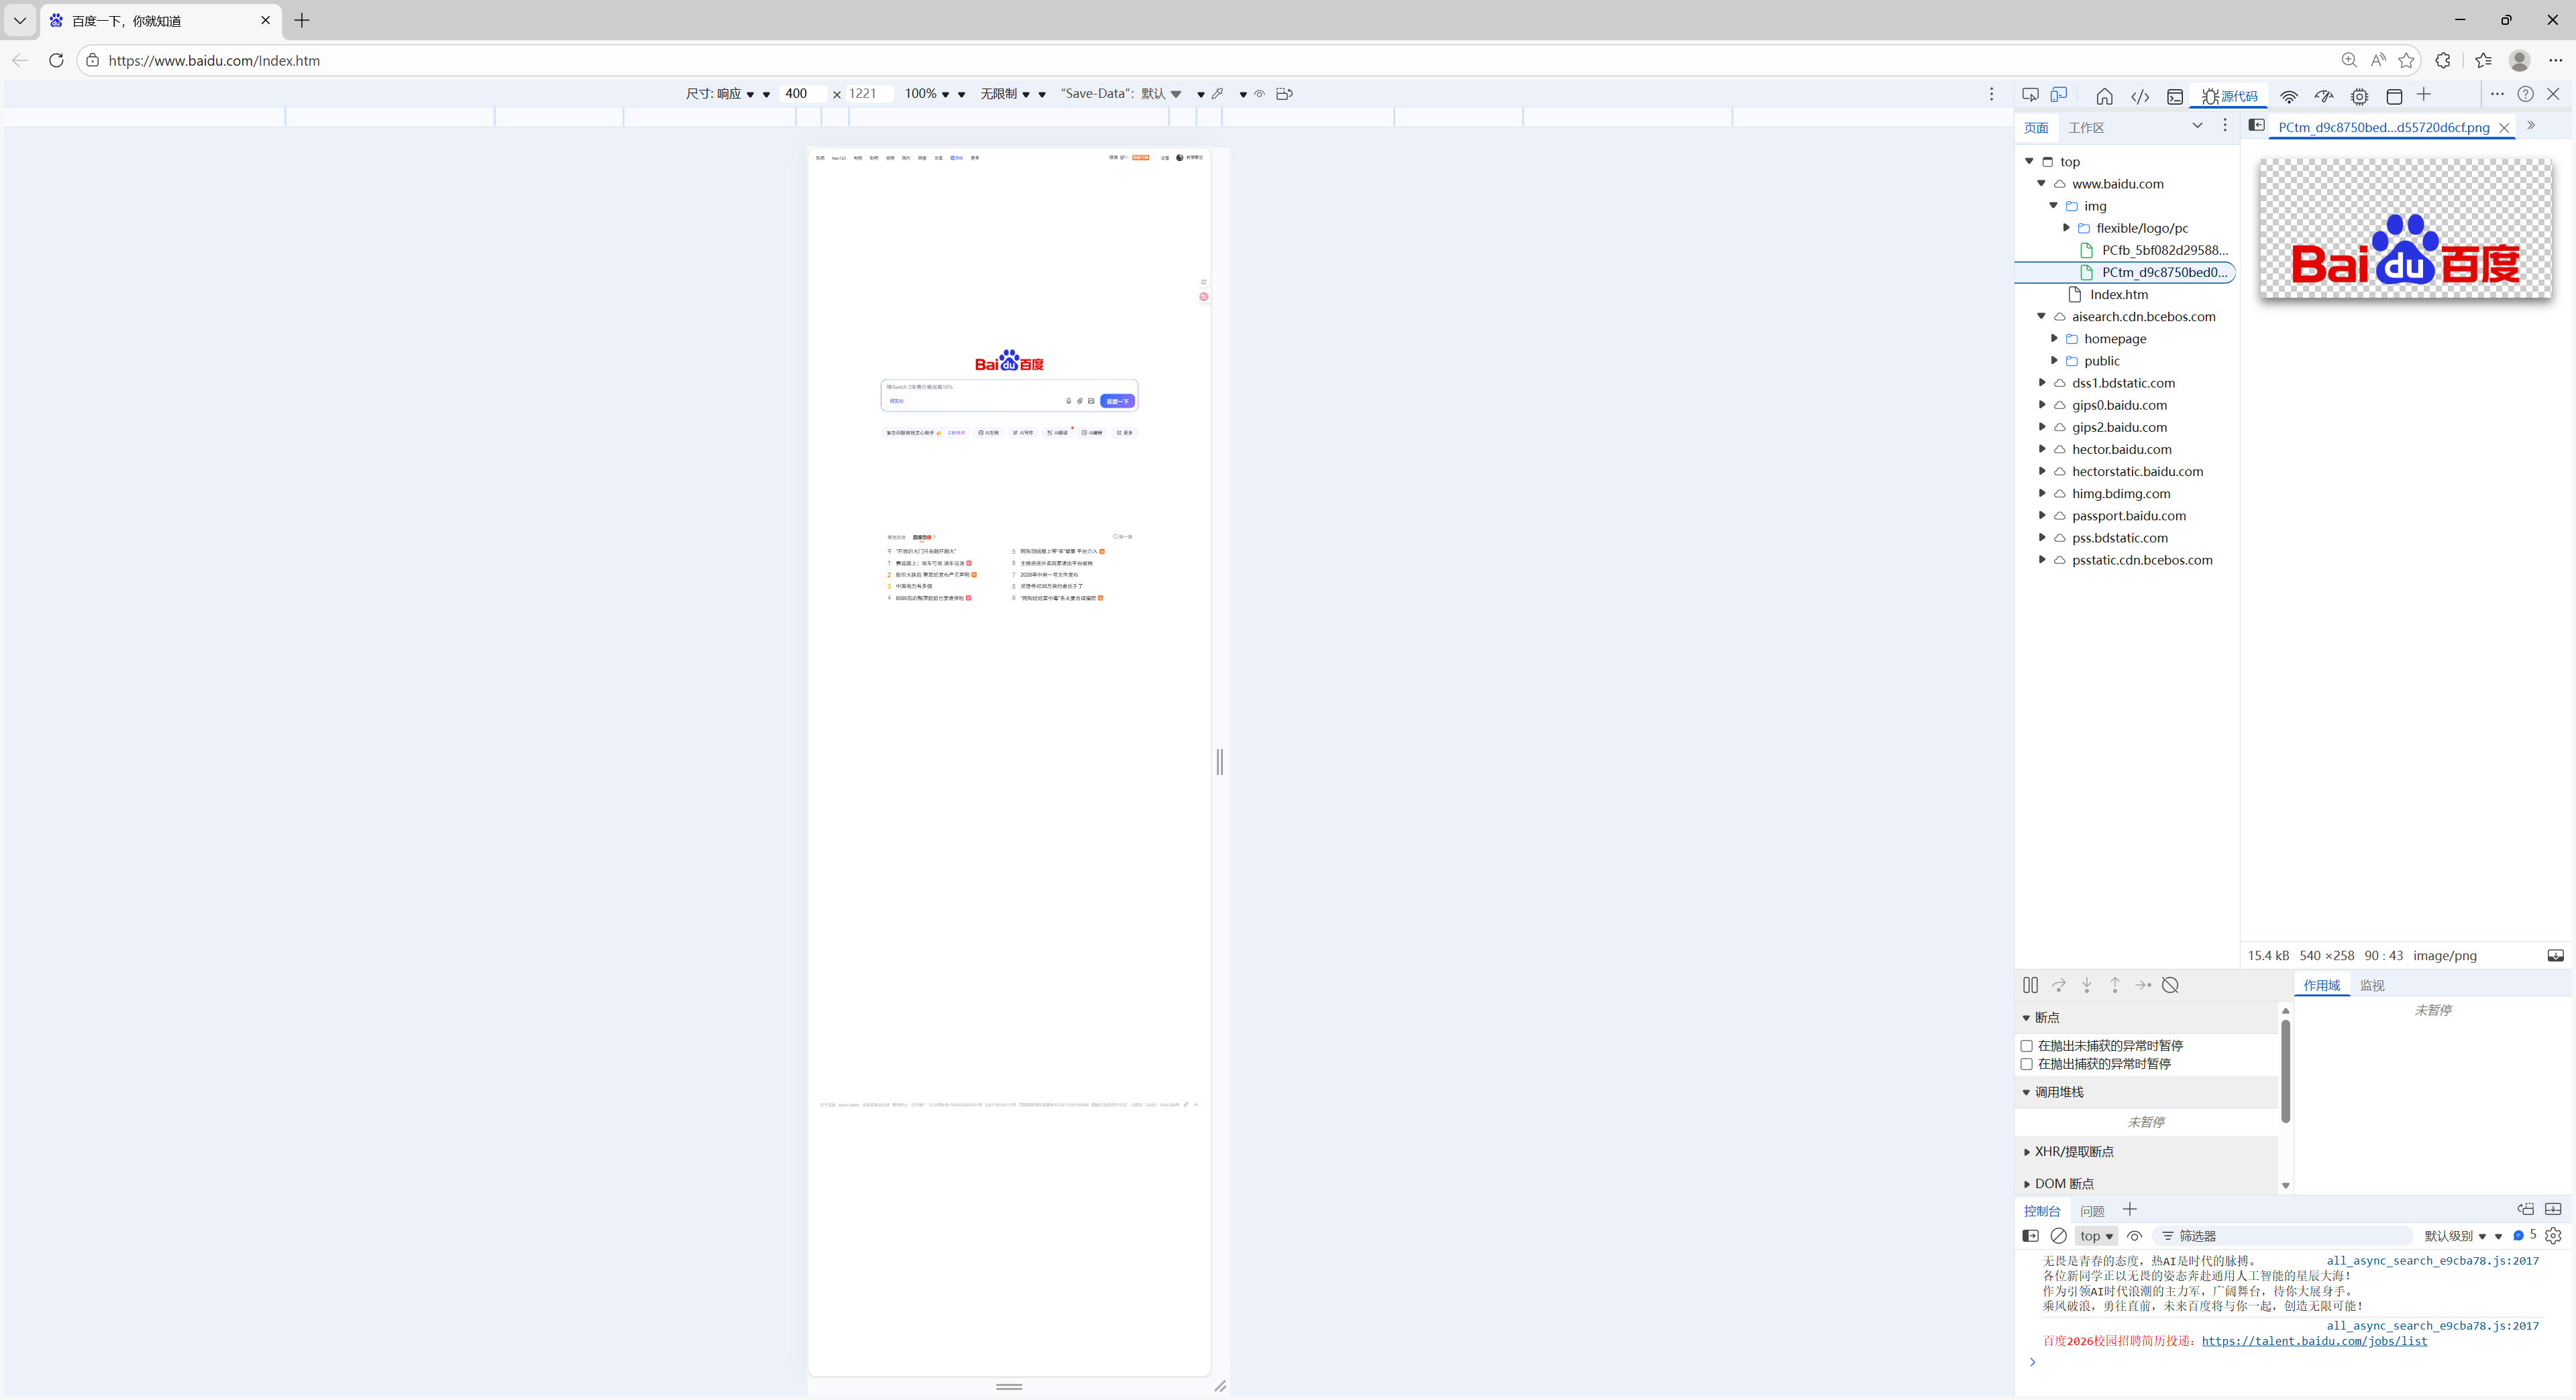Expand the dss1.bdstatic.com tree node
This screenshot has width=2576, height=1400.
coord(2042,383)
